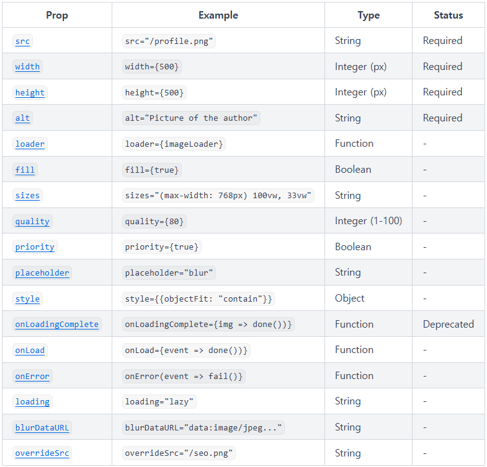The width and height of the screenshot is (487, 467).
Task: Click the blurDataURL prop link
Action: pyautogui.click(x=42, y=428)
